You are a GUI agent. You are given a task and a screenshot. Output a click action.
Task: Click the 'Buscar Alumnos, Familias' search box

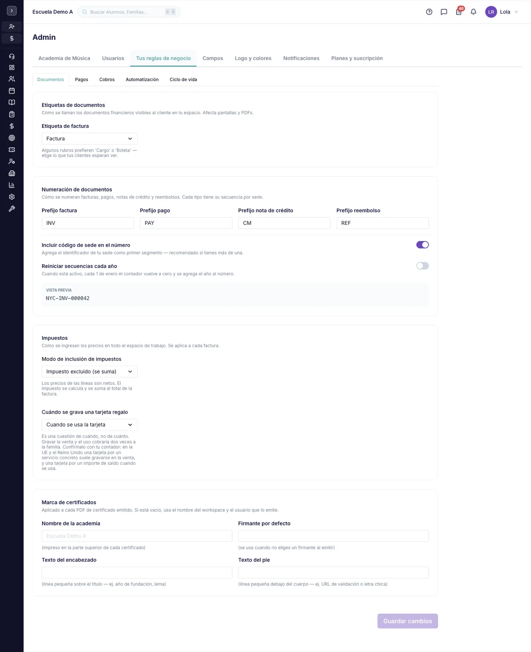click(x=129, y=12)
